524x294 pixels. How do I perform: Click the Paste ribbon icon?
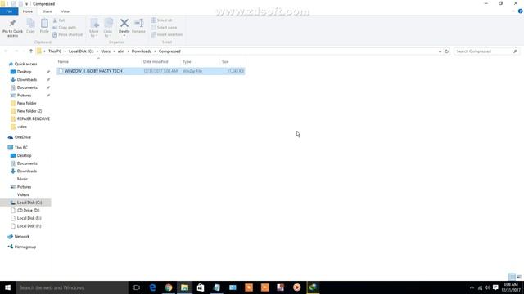[44, 26]
